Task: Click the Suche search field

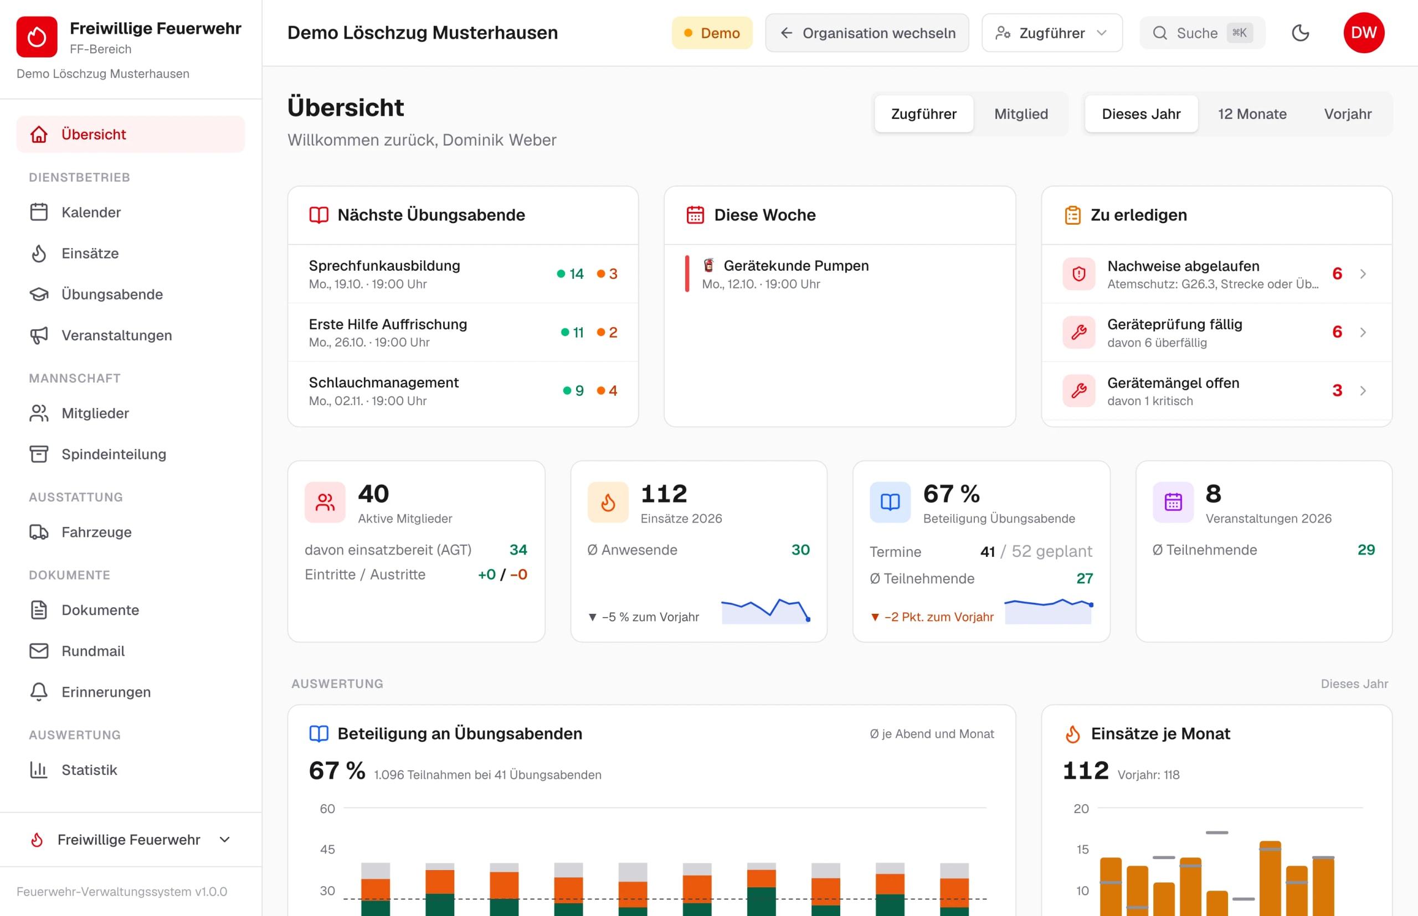Action: [1202, 33]
